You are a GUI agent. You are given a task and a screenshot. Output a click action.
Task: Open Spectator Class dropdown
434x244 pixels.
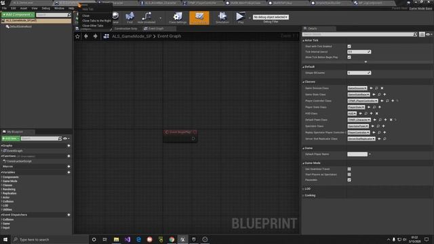(358, 126)
